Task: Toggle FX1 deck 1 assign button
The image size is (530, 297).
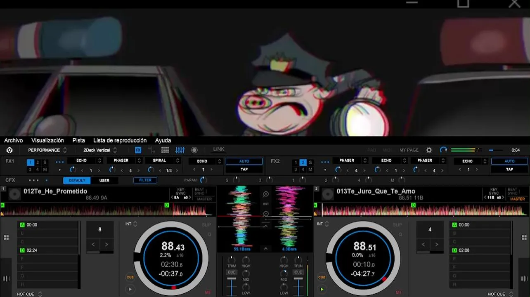Action: coord(30,163)
